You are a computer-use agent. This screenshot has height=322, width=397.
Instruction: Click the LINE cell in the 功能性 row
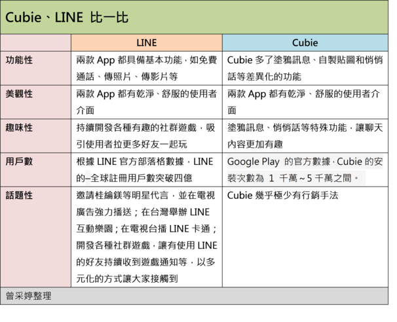(146, 67)
